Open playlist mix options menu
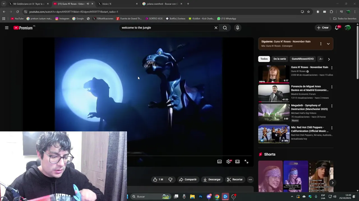 321,44
